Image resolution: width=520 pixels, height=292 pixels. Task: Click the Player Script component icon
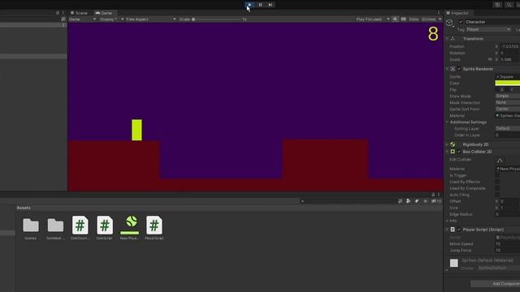pos(453,230)
